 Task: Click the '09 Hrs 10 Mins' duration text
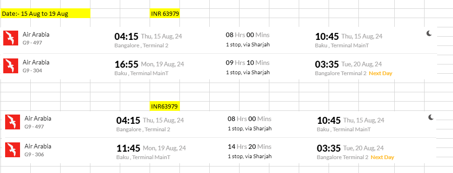point(247,63)
